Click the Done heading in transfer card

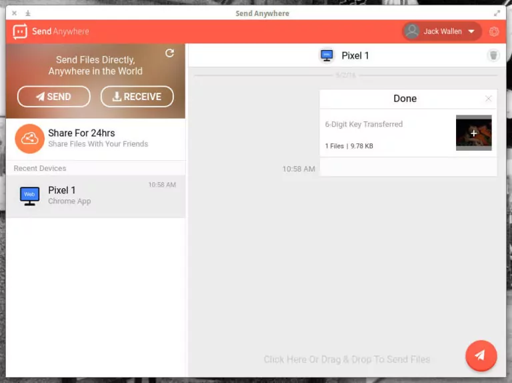tap(405, 98)
